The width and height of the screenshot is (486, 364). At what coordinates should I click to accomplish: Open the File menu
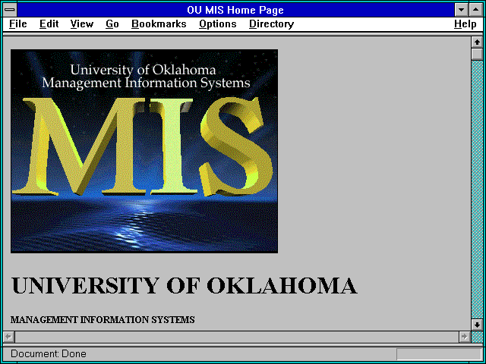(18, 24)
